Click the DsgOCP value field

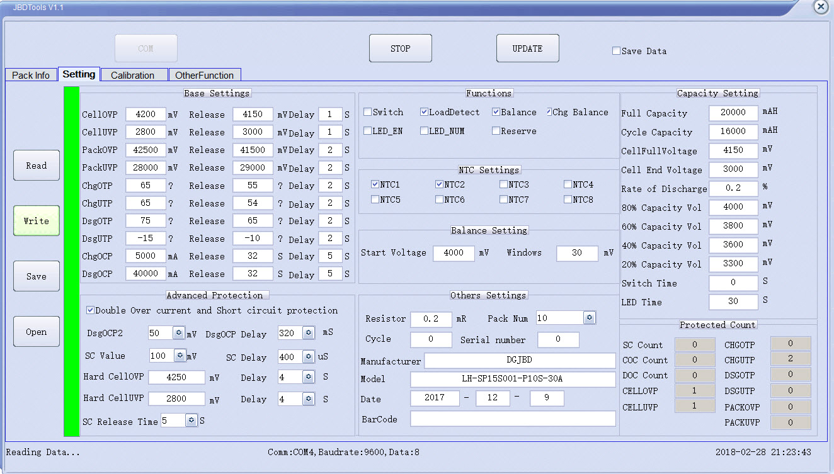tap(146, 274)
